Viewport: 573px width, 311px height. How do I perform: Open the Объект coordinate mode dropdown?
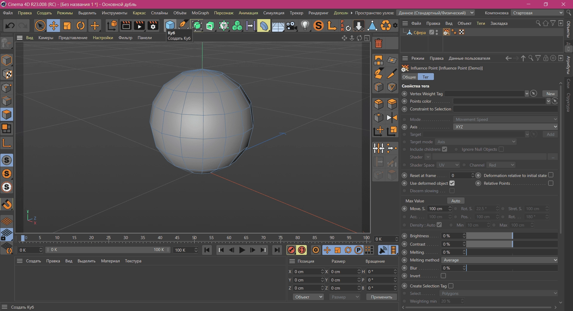pos(308,297)
